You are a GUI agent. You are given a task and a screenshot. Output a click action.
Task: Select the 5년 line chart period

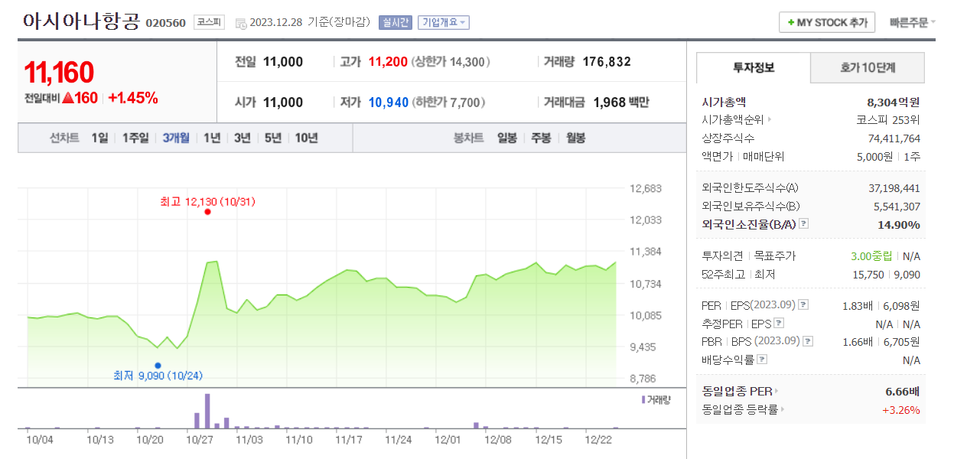(273, 138)
